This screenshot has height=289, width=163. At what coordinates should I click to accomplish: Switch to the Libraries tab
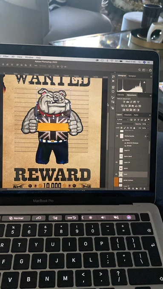121,95
